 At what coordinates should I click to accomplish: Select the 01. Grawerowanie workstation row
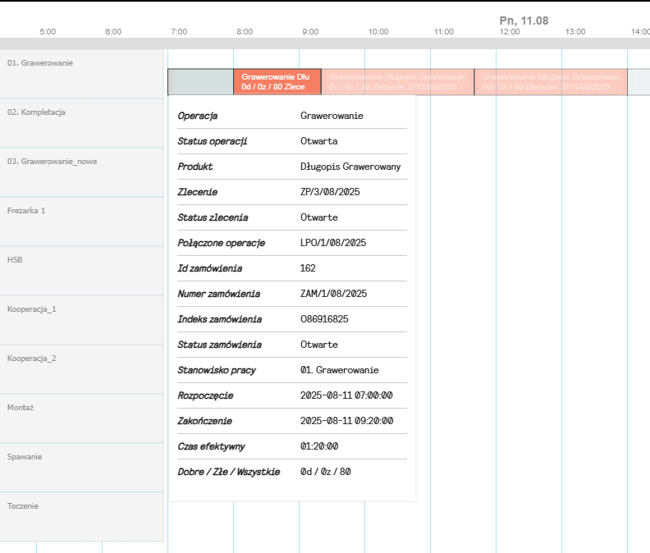82,74
